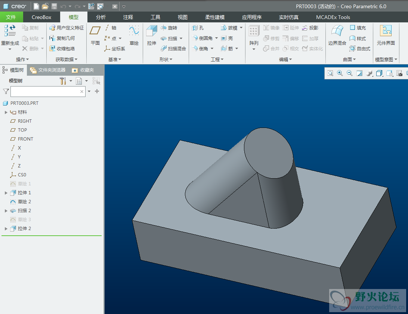Open the 收藏夹 (Favorites) tab
This screenshot has height=314, width=408.
pyautogui.click(x=83, y=70)
